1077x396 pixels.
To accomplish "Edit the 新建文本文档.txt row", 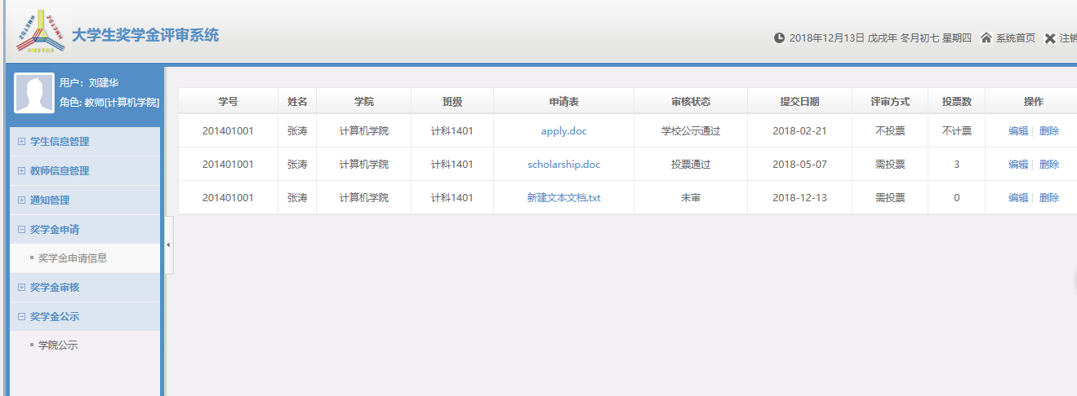I will 1018,197.
